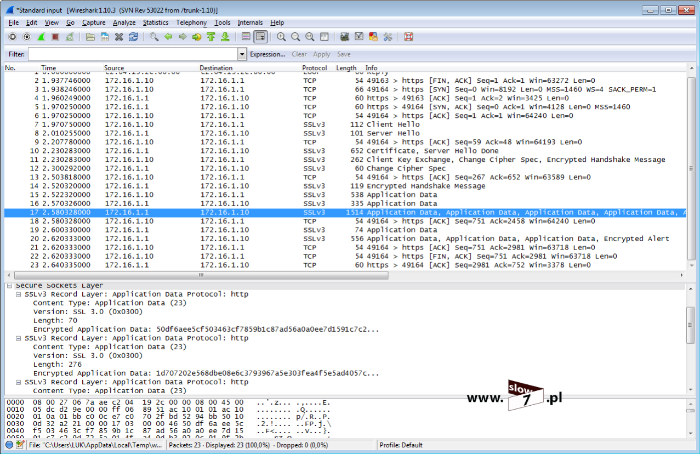Screen dimensions: 700x454
Task: Open the View menu
Action: [x=52, y=22]
